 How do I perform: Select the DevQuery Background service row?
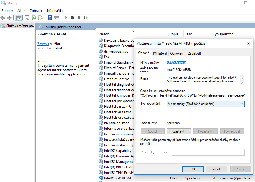(x=117, y=40)
